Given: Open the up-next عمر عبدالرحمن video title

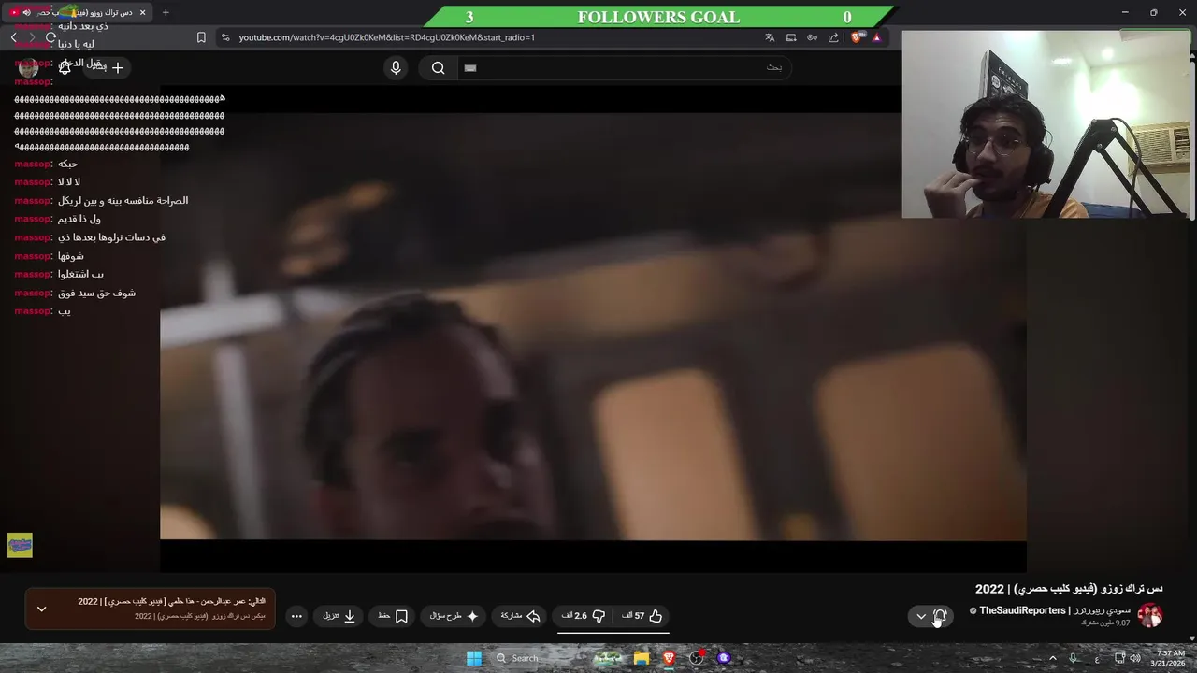Looking at the screenshot, I should point(172,601).
